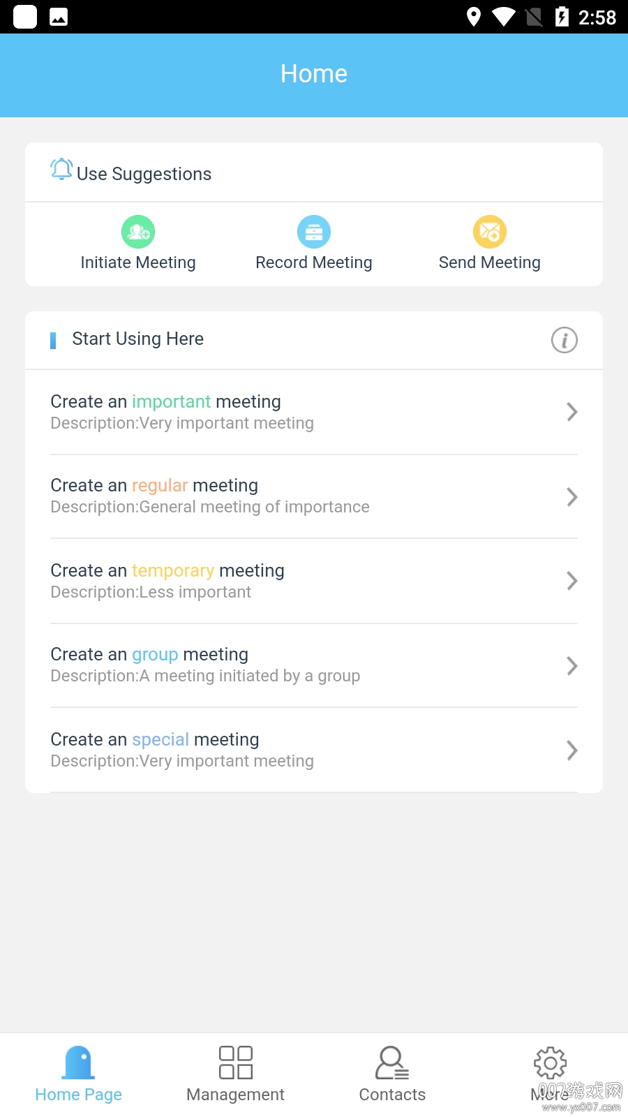Open the info icon beside Start Using Here
The height and width of the screenshot is (1117, 628).
[565, 340]
